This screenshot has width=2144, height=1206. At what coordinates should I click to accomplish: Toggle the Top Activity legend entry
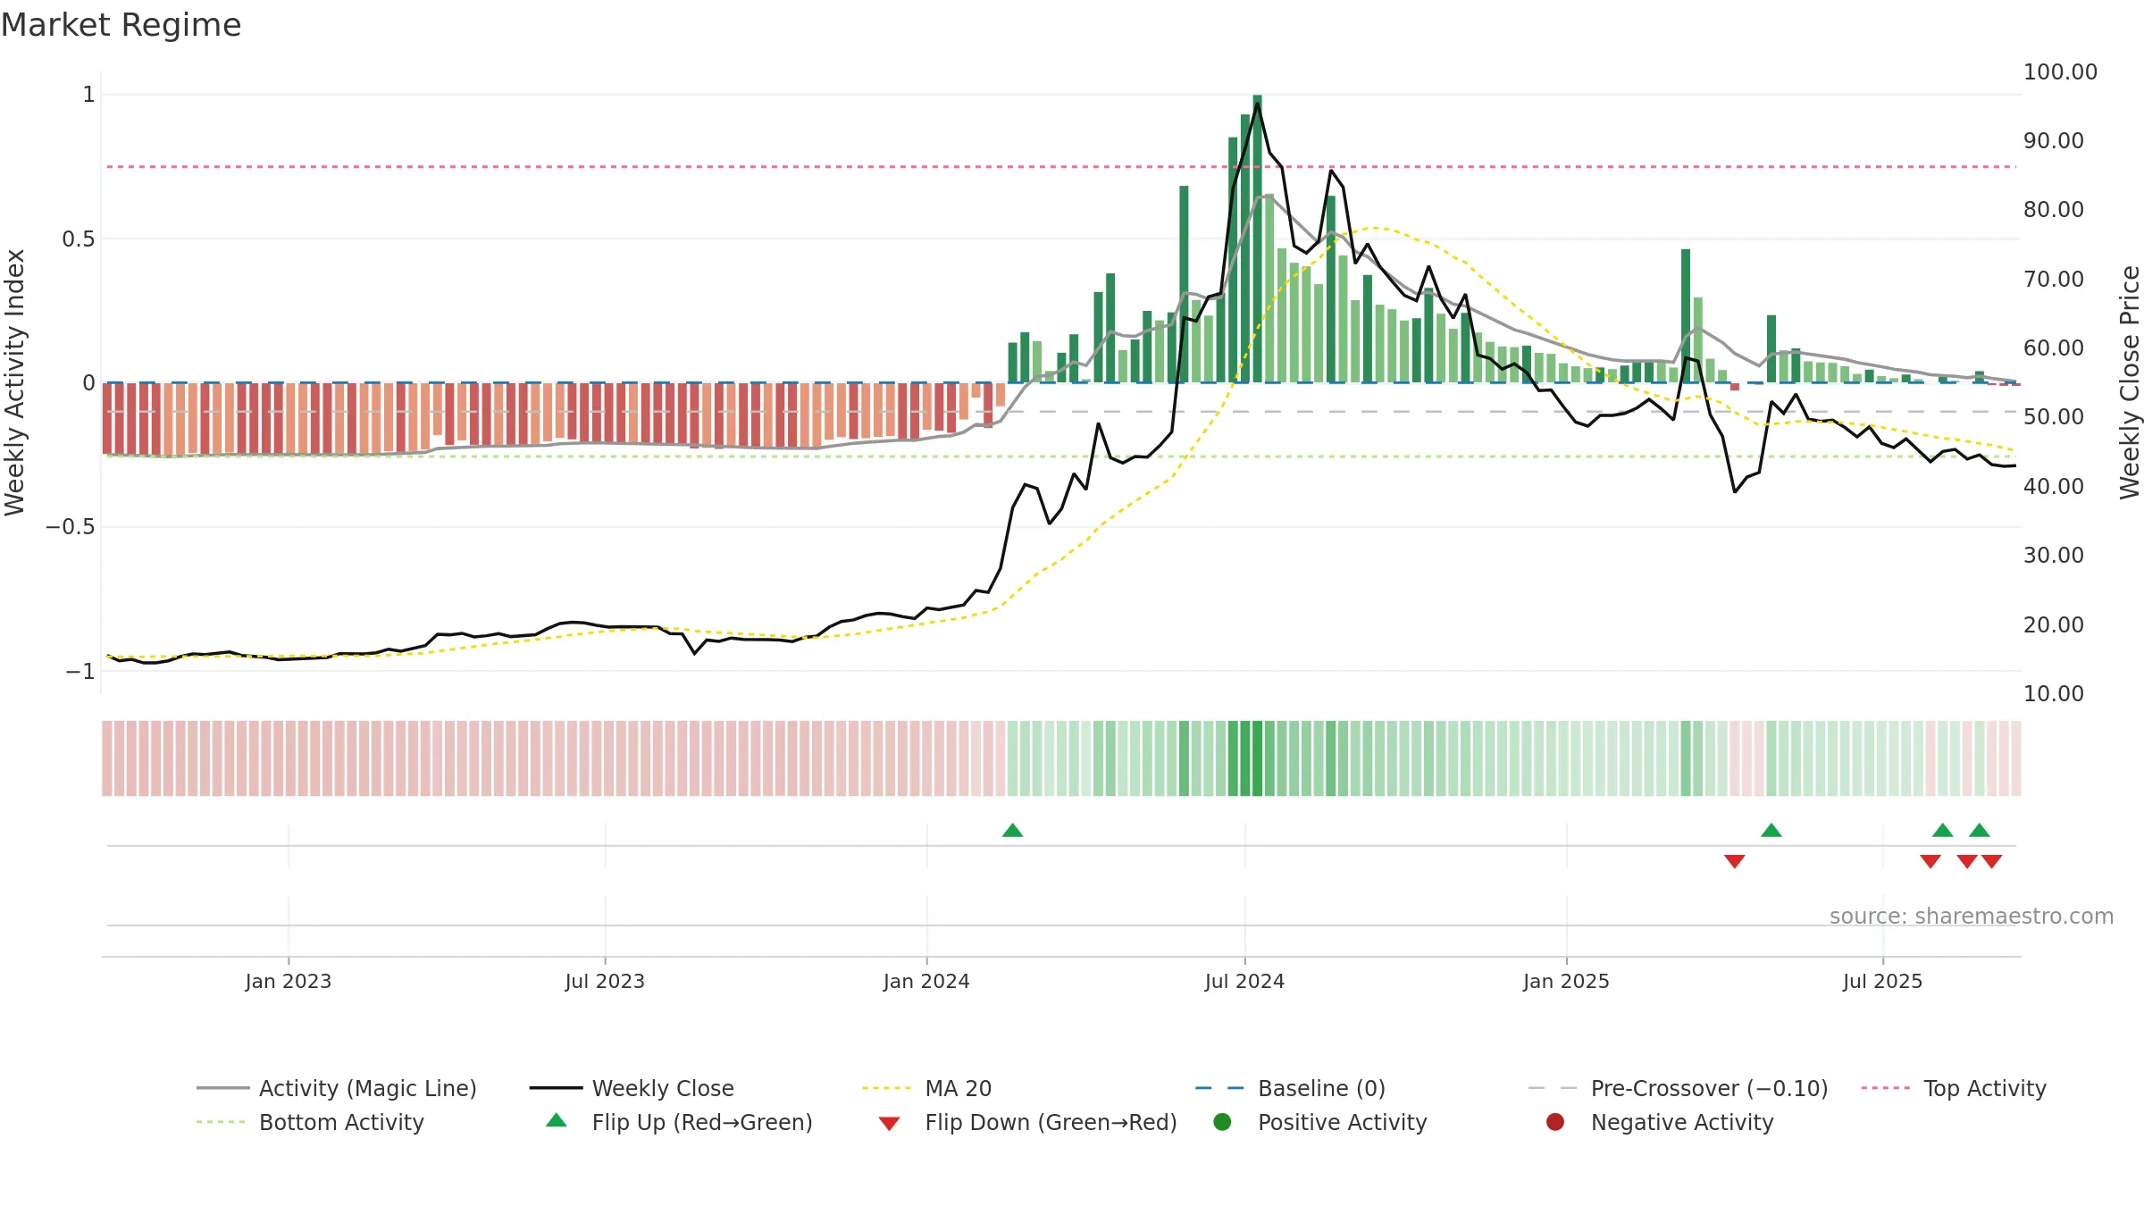point(1954,1088)
